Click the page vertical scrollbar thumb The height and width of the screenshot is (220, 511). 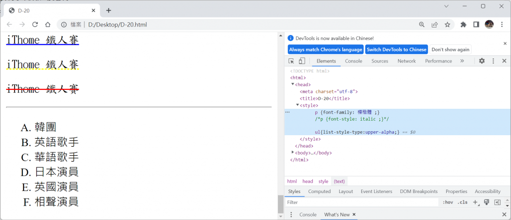[x=280, y=204]
